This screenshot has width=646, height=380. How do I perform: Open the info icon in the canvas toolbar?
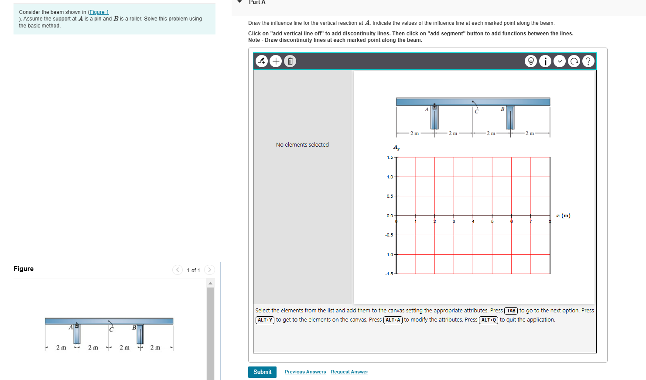545,61
